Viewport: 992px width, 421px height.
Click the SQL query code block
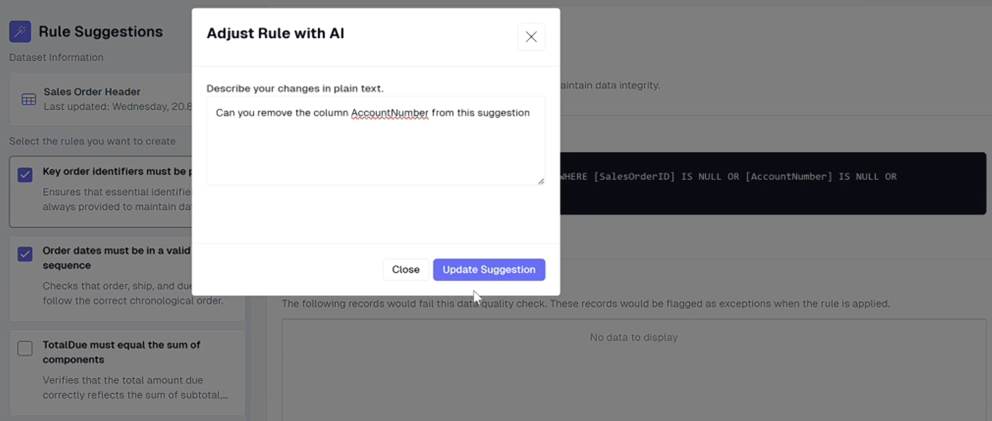coord(773,183)
